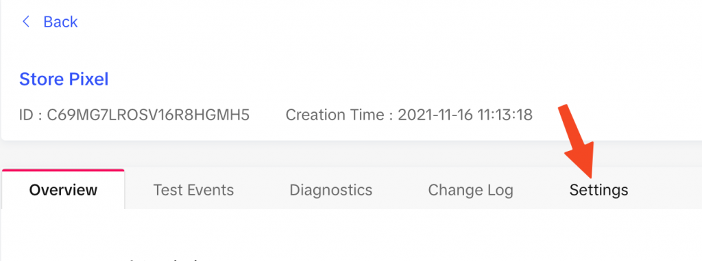Screen dimensions: 702x261
Task: Click empty tab bar area right of Settings
Action: pyautogui.click(x=667, y=190)
